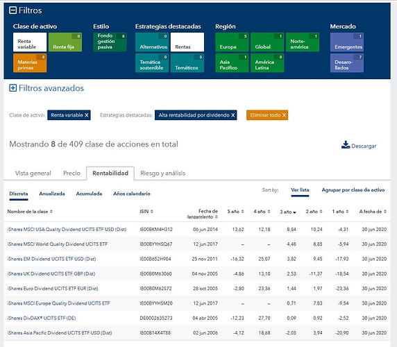
Task: Open iShares Asia Pacific Dividend ETF USD
Action: pyautogui.click(x=60, y=333)
